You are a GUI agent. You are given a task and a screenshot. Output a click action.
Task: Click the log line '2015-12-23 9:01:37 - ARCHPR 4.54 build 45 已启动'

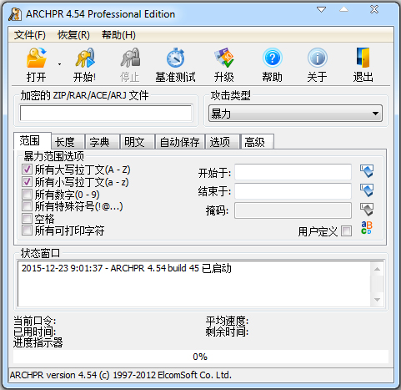pos(127,268)
